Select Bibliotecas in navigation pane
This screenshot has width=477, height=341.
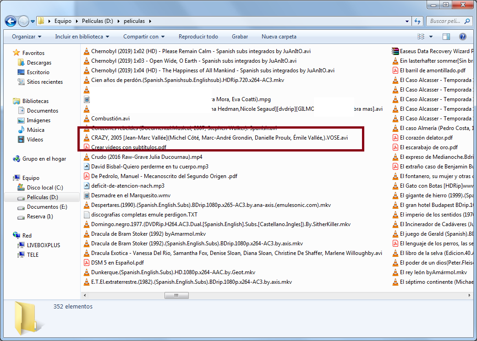click(35, 101)
